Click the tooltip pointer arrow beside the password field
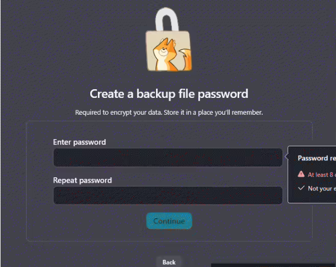Screen dimensions: 336x267 point(285,158)
